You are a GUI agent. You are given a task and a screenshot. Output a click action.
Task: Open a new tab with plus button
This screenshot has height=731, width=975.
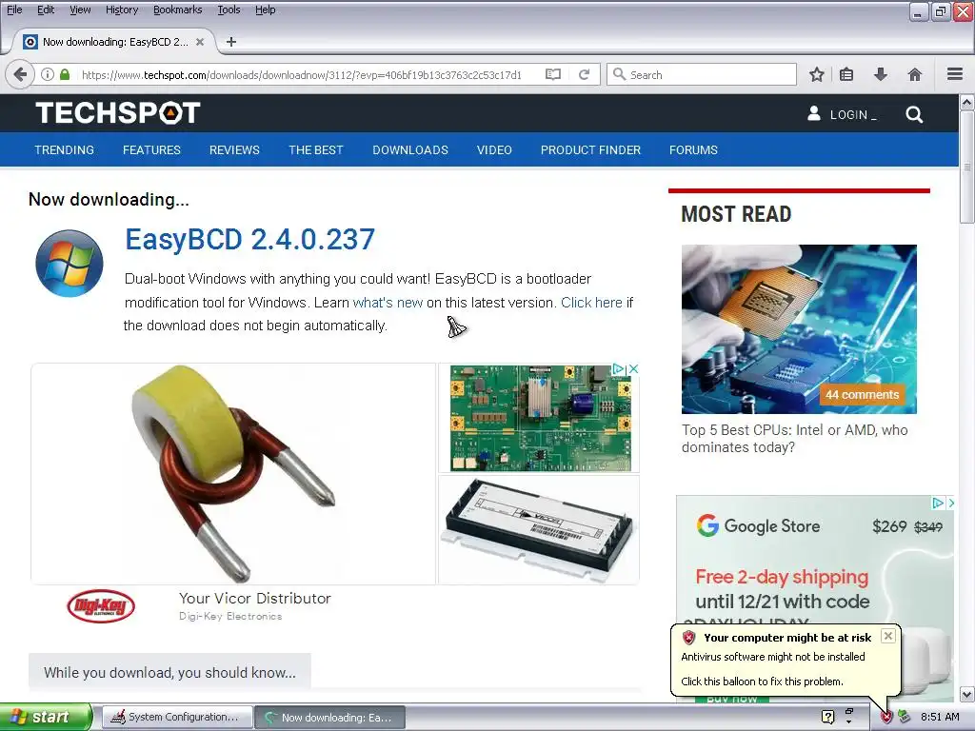(x=231, y=42)
